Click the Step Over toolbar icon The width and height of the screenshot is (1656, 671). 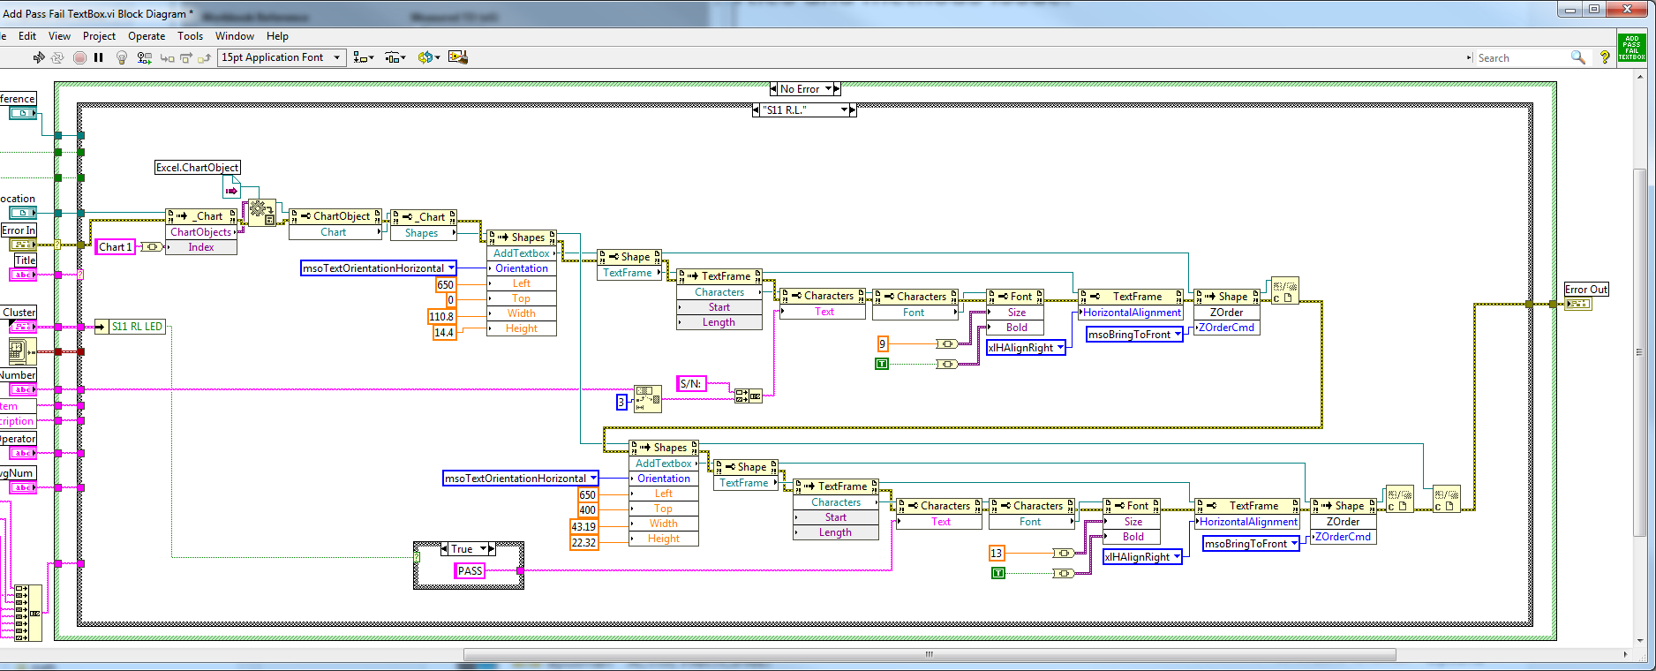[185, 57]
